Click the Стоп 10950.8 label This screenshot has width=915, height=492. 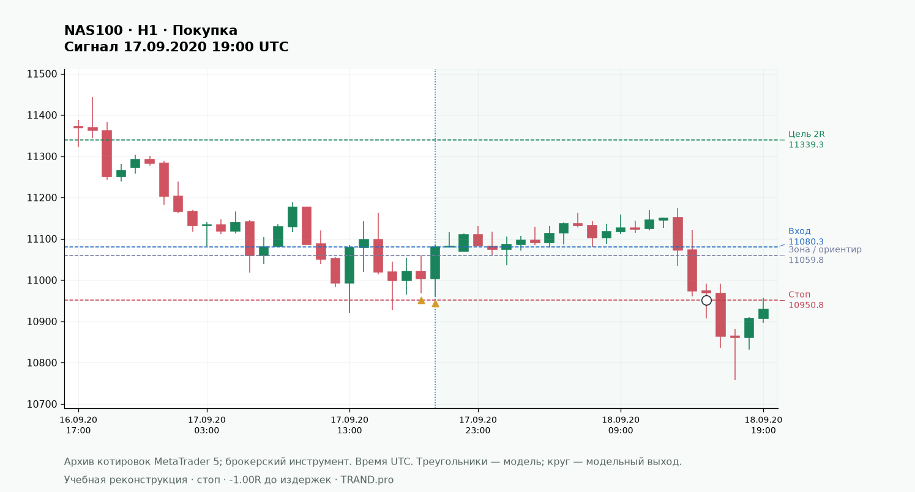coord(805,299)
